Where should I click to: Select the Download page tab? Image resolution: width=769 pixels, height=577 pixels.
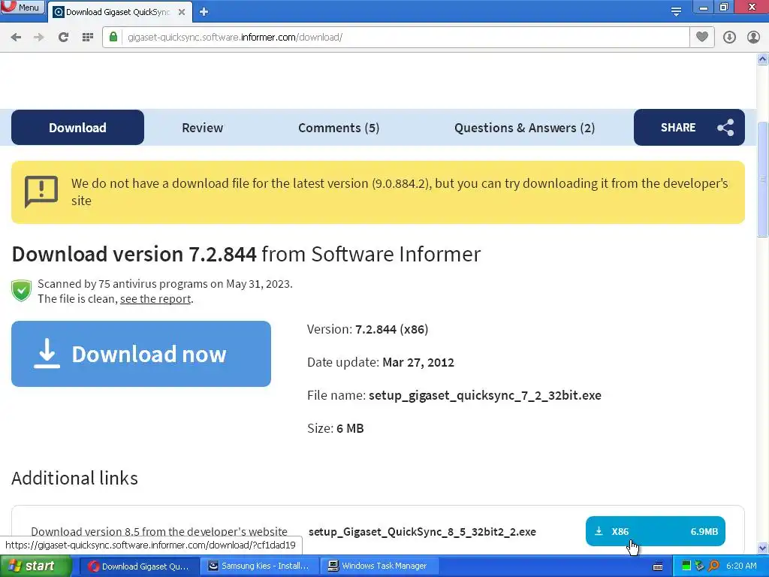point(77,128)
